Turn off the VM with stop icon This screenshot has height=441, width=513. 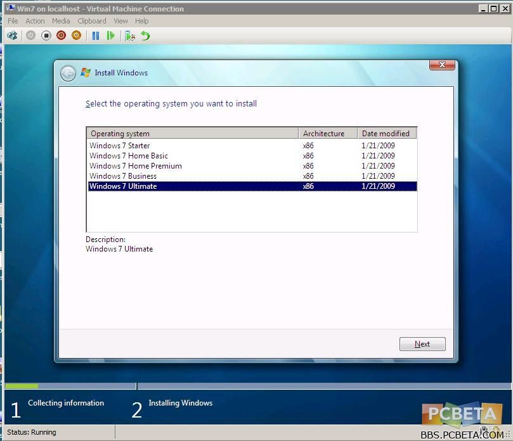click(46, 35)
